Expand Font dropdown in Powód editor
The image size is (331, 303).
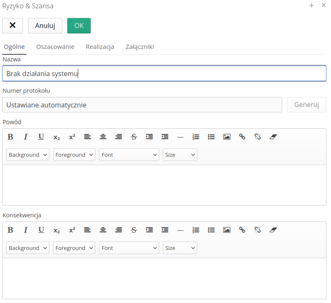pos(129,155)
